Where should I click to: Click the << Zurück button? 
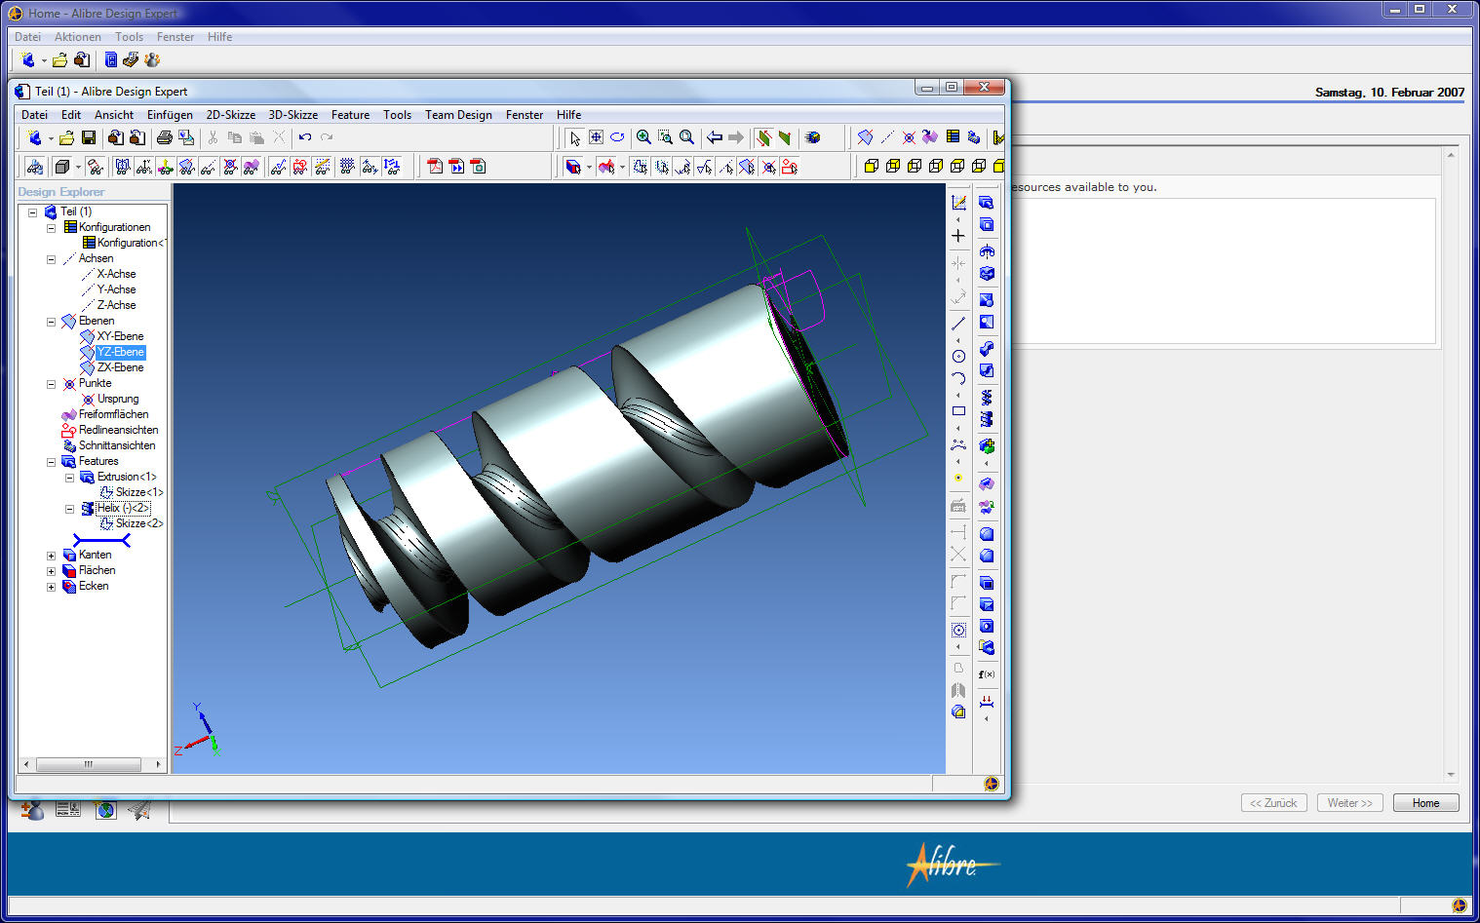click(x=1273, y=803)
